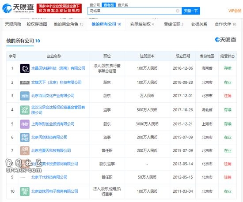Screen dimensions: 243x202
Task: Select date cell 2017-10-26
Action: (183, 110)
